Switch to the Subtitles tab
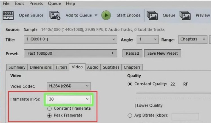 tap(111, 67)
